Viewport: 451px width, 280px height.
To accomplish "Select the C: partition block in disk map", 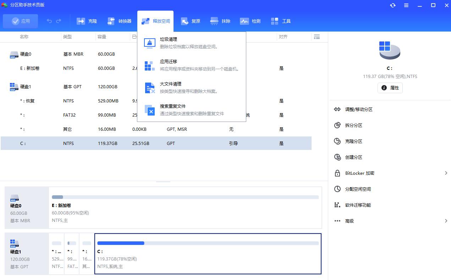I will pos(208,254).
